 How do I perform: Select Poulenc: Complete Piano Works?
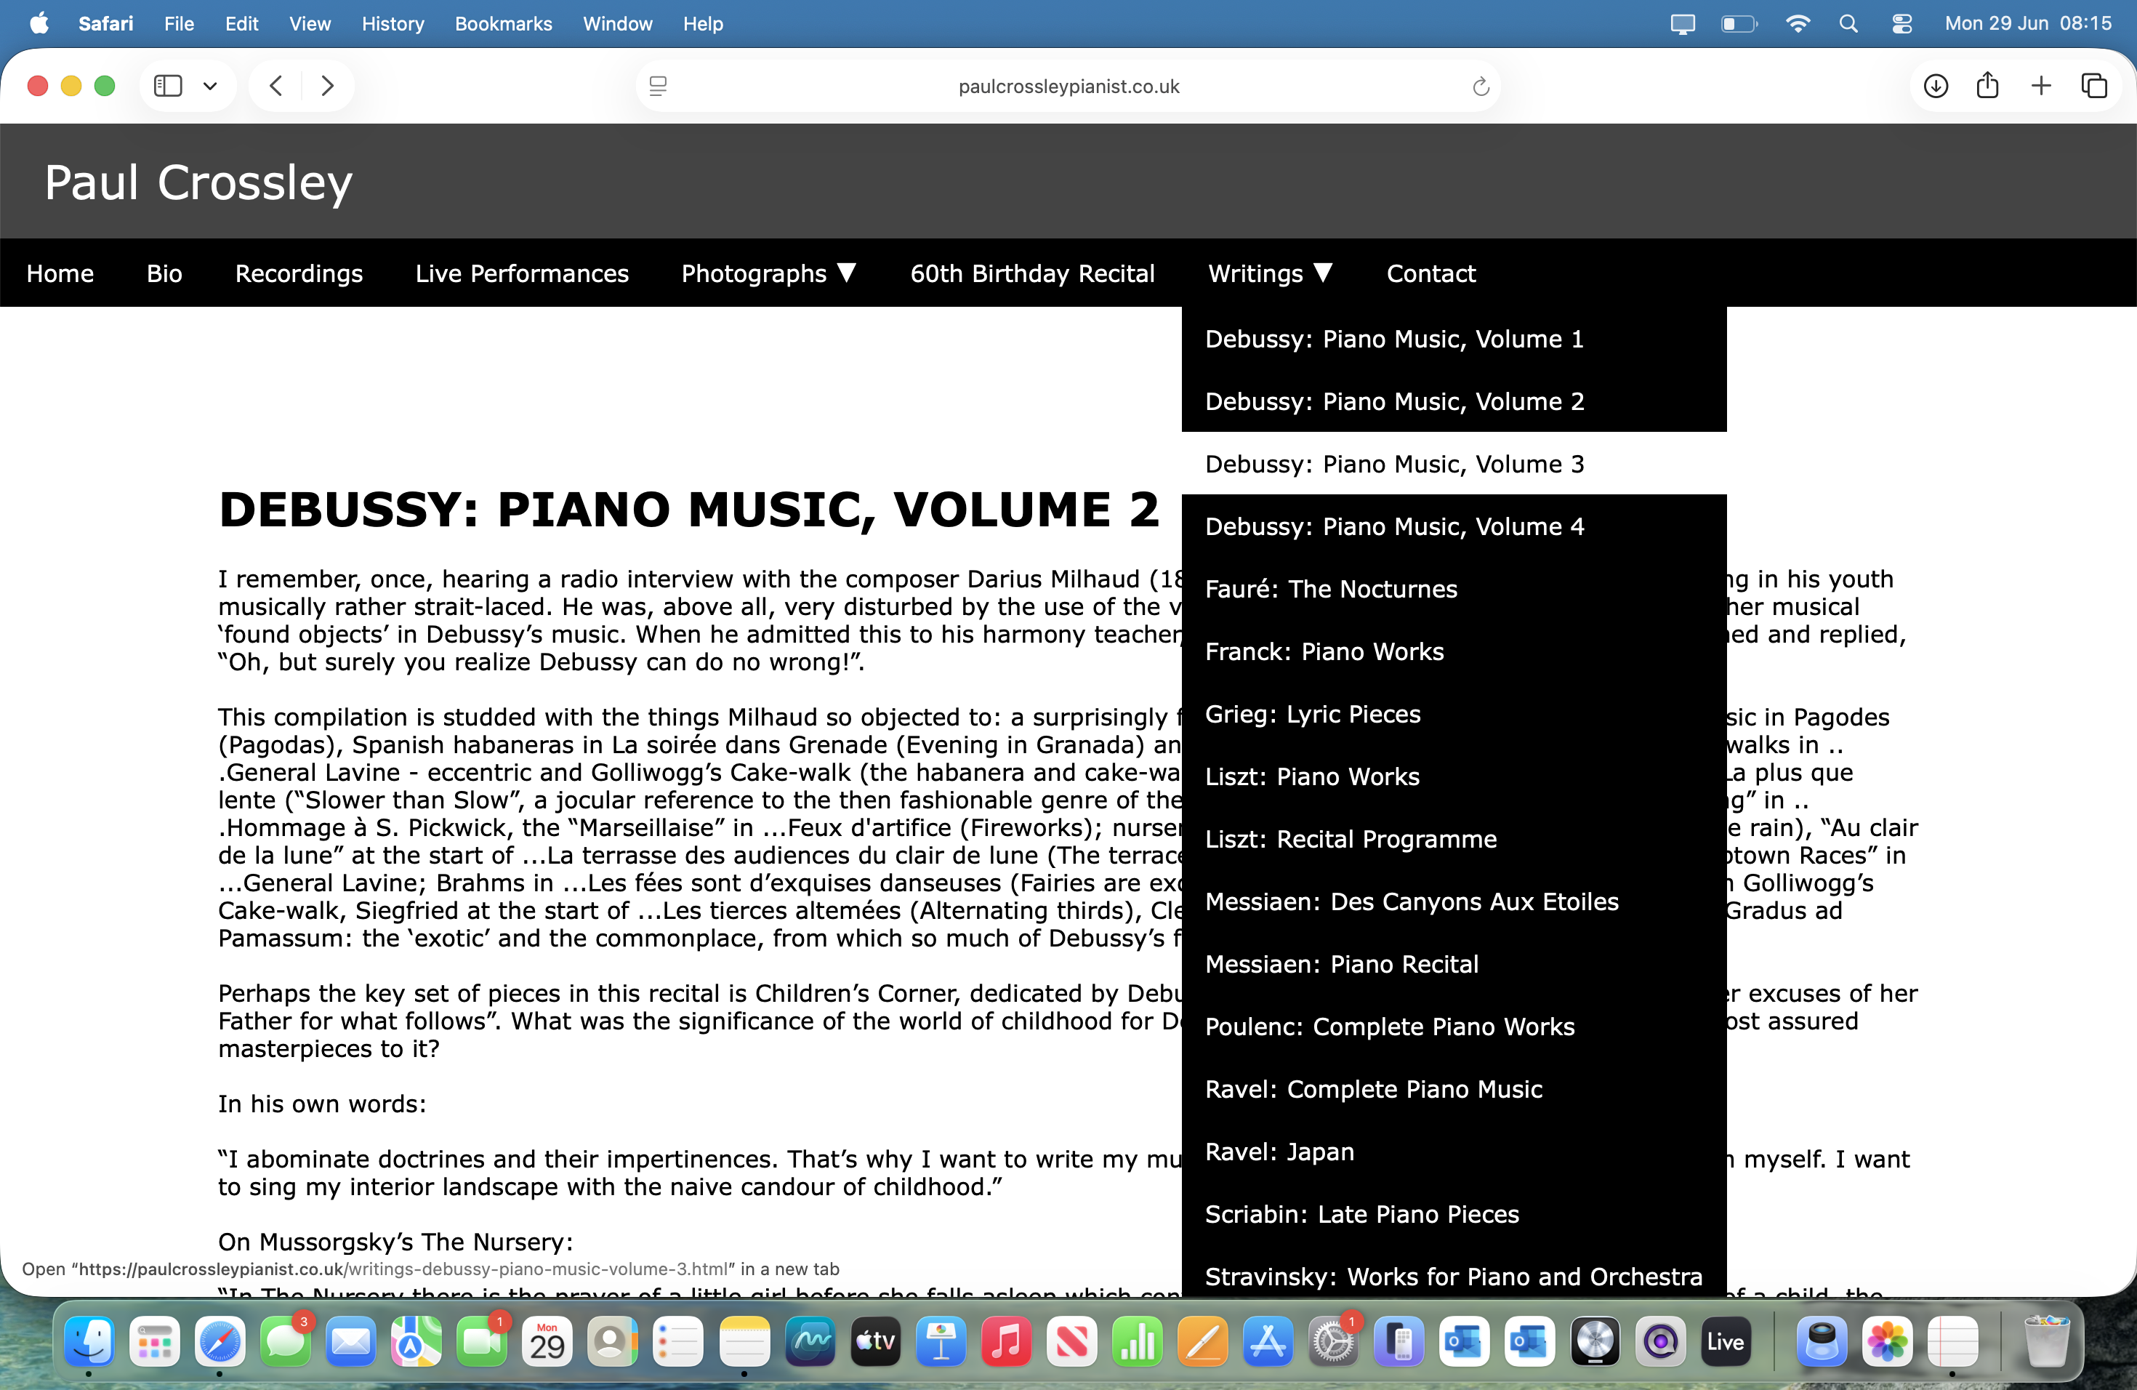(1454, 1027)
